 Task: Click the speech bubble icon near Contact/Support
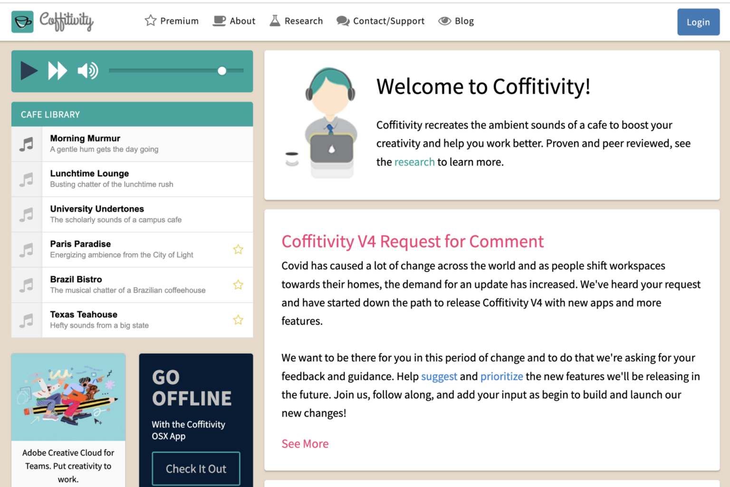point(342,20)
